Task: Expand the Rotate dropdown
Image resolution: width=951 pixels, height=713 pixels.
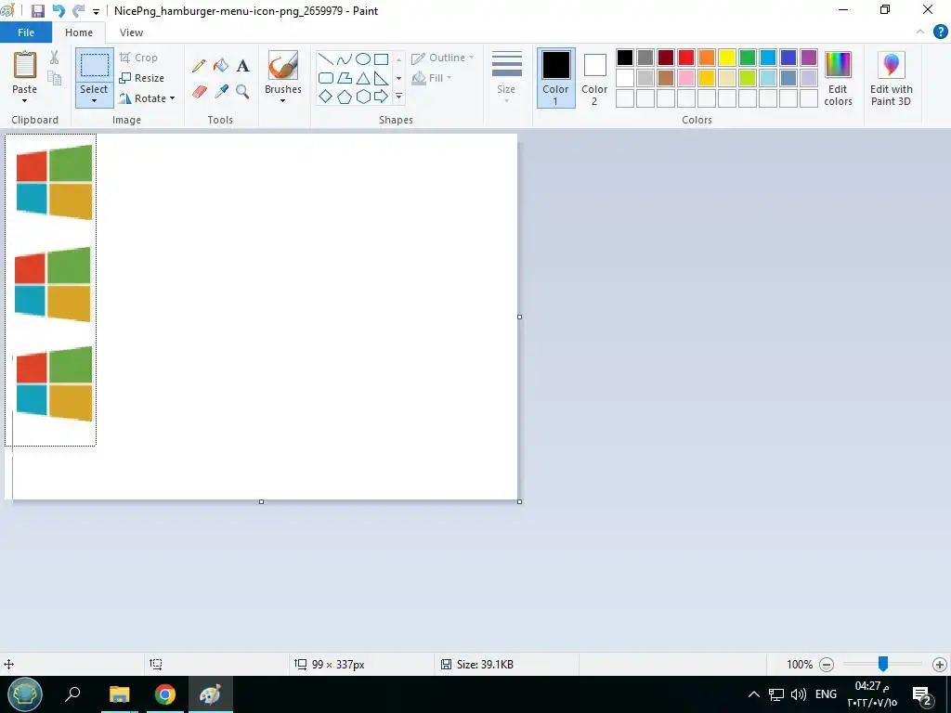Action: (172, 98)
